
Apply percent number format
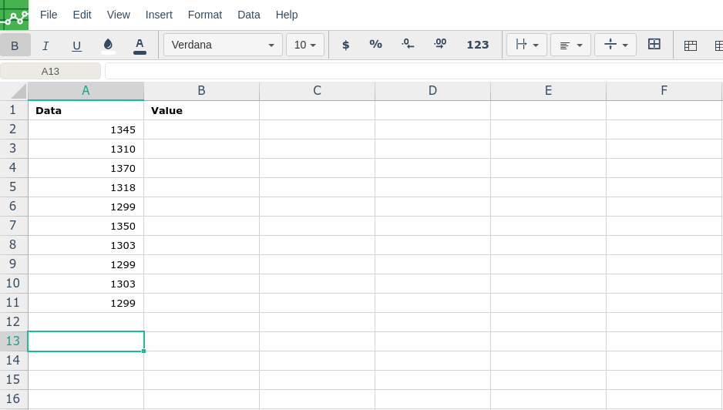pyautogui.click(x=375, y=45)
